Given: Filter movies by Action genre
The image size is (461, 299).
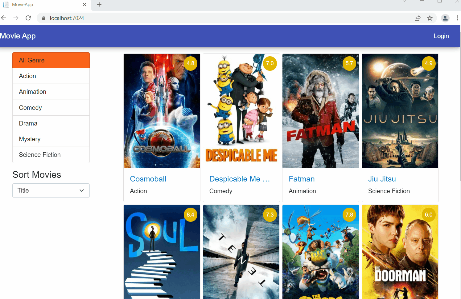Looking at the screenshot, I should tap(51, 76).
